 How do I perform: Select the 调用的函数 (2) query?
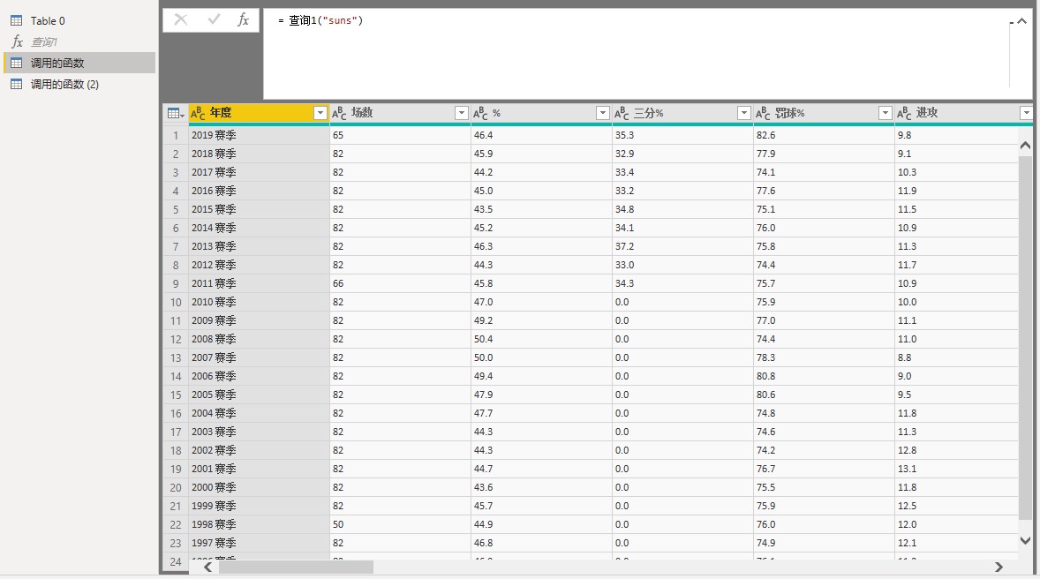coord(79,84)
